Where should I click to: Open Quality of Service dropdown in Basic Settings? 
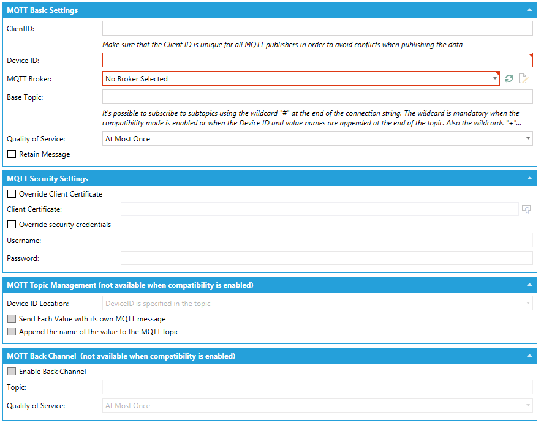pos(317,139)
